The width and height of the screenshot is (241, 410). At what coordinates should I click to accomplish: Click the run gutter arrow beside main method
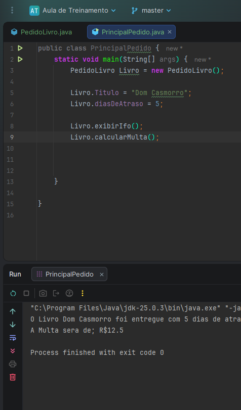20,59
